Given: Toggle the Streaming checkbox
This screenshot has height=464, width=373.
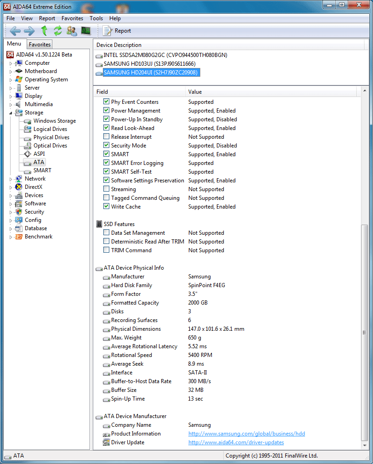Looking at the screenshot, I should click(x=107, y=189).
